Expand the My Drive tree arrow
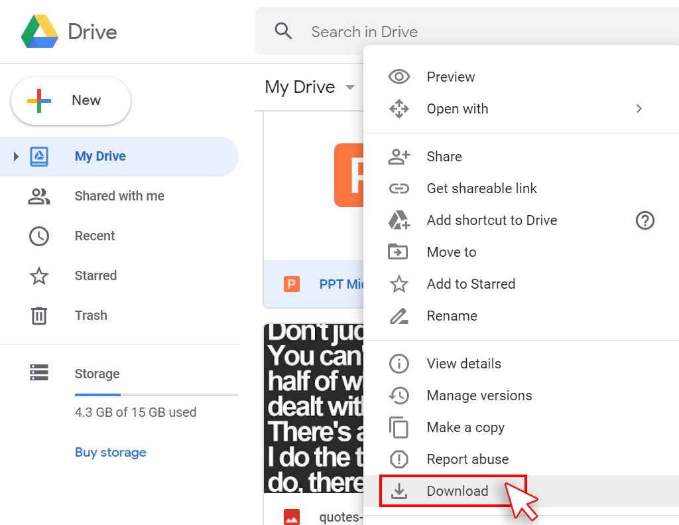Image resolution: width=679 pixels, height=525 pixels. (x=17, y=157)
